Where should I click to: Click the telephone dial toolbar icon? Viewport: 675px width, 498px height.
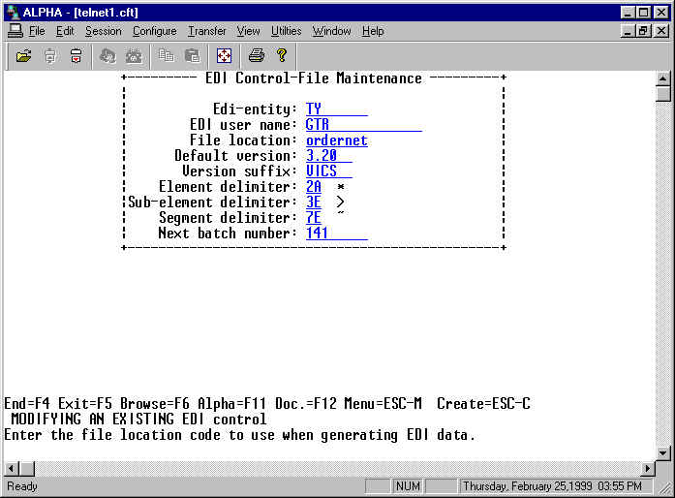pyautogui.click(x=134, y=56)
